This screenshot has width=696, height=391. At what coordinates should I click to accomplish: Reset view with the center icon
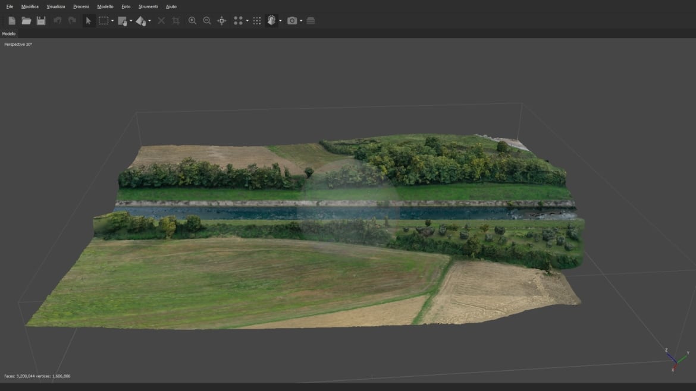point(221,20)
